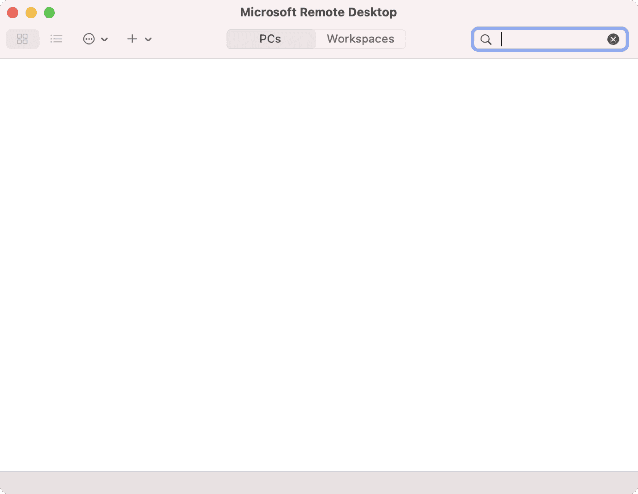Expand chevron beside the ellipsis button
Screen dimensions: 638x494
click(x=104, y=40)
